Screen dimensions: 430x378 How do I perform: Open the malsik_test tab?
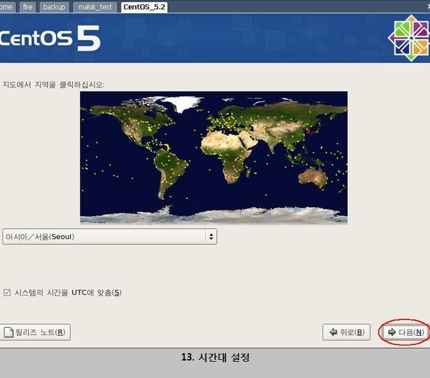(x=95, y=7)
